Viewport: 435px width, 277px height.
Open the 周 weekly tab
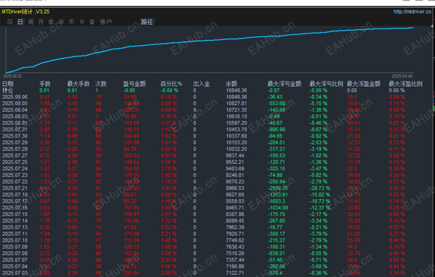pos(30,22)
